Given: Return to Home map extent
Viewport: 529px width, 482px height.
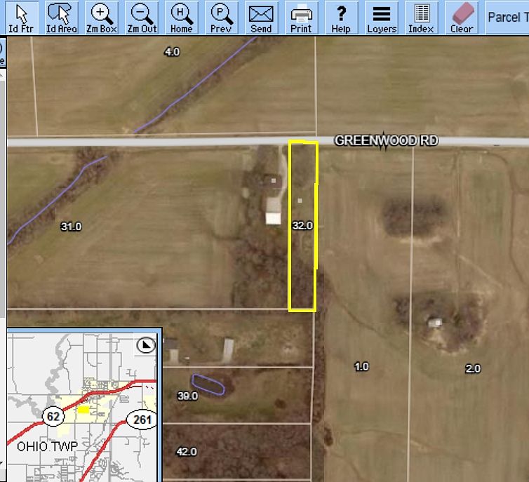Looking at the screenshot, I should click(x=182, y=18).
